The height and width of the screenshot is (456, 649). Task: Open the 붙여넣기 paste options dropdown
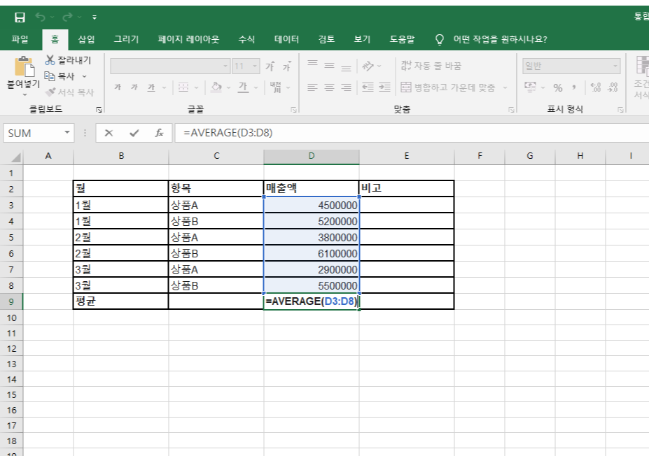(23, 96)
